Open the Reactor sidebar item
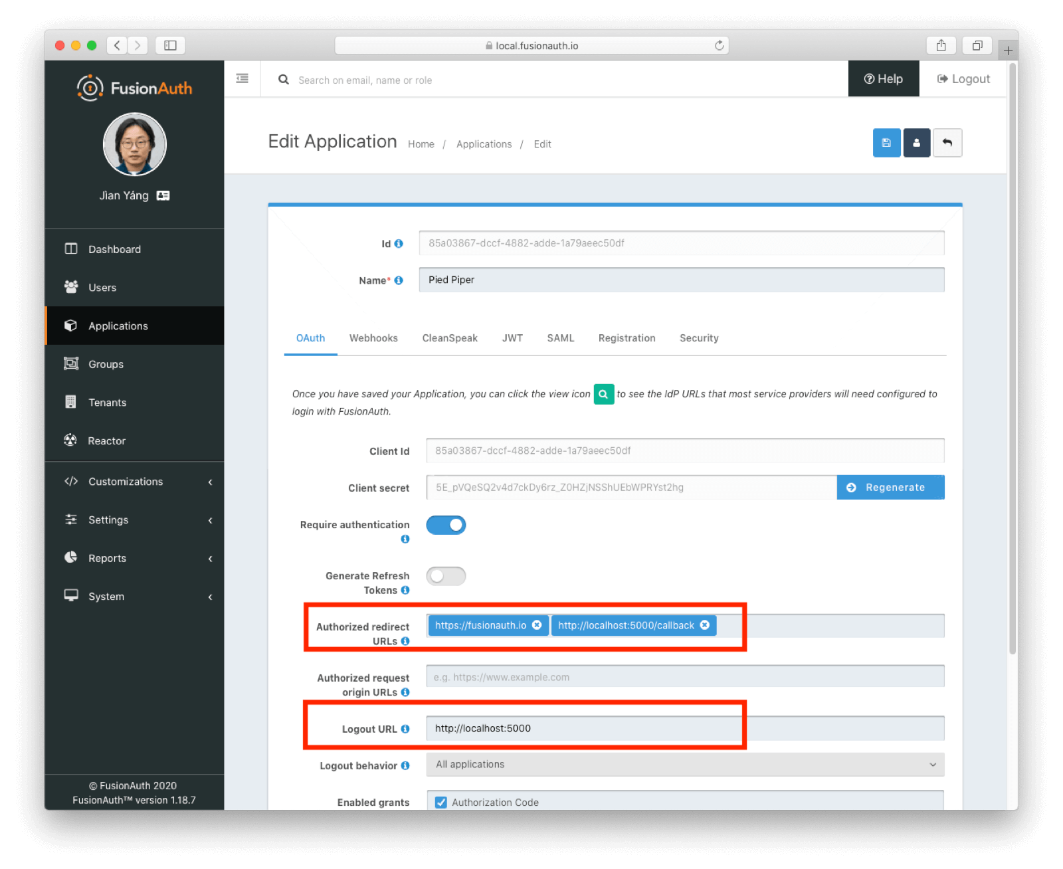 coord(134,440)
